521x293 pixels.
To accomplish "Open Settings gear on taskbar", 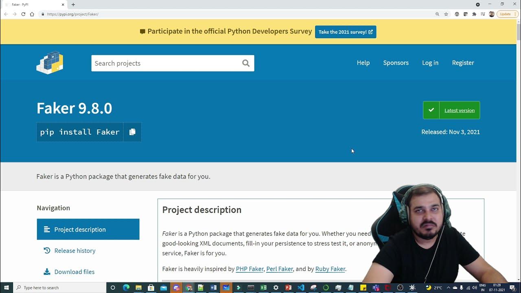I will click(276, 288).
